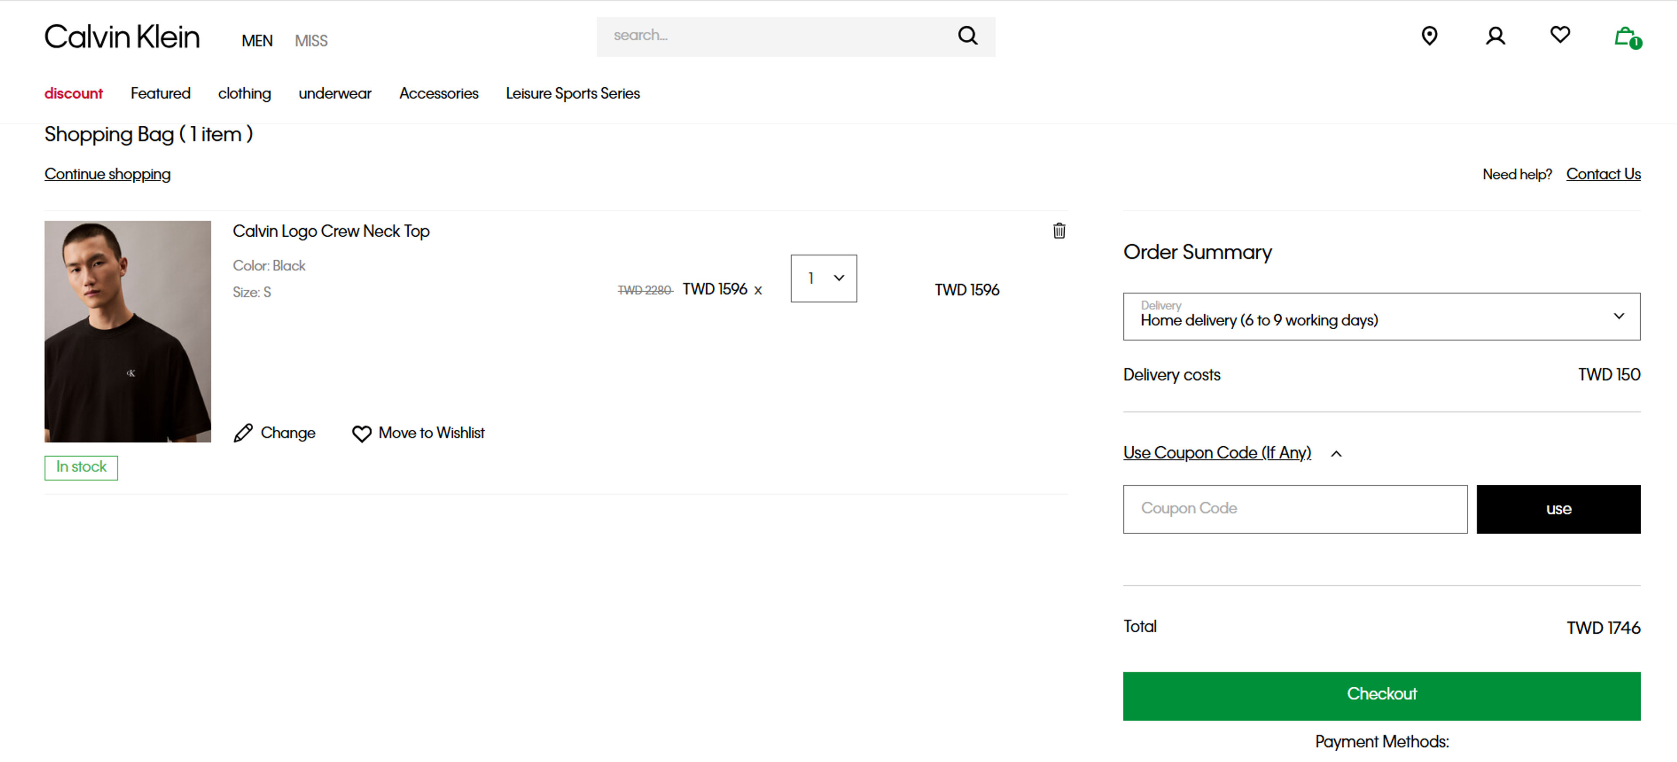The image size is (1677, 762).
Task: Click the green Checkout button
Action: (x=1381, y=696)
